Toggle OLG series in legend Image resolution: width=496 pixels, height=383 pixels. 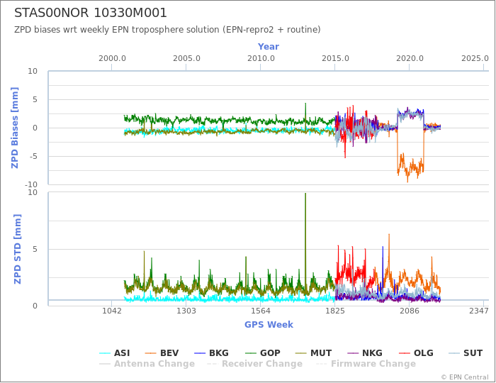pyautogui.click(x=416, y=353)
